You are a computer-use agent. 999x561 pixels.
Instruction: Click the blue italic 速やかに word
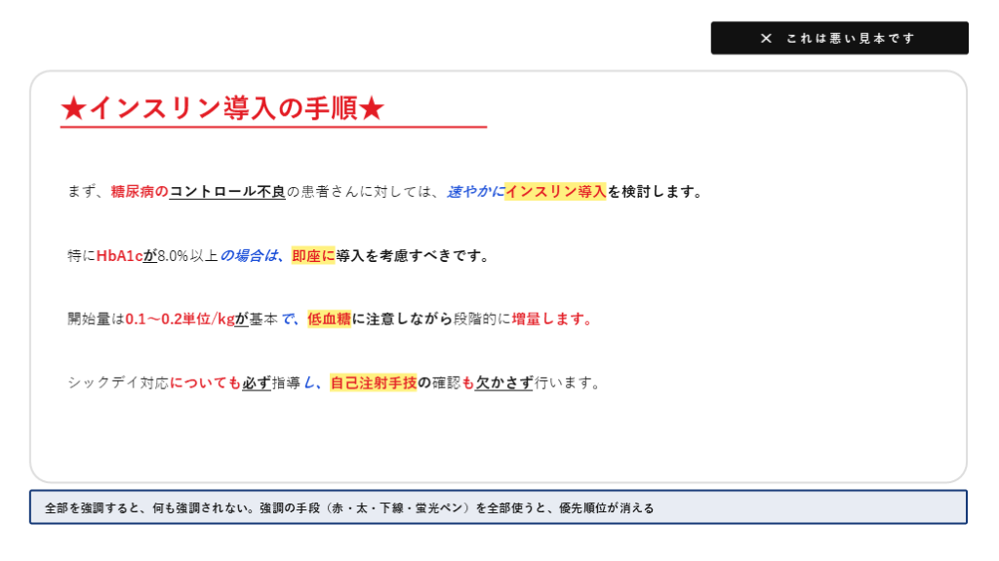[475, 192]
